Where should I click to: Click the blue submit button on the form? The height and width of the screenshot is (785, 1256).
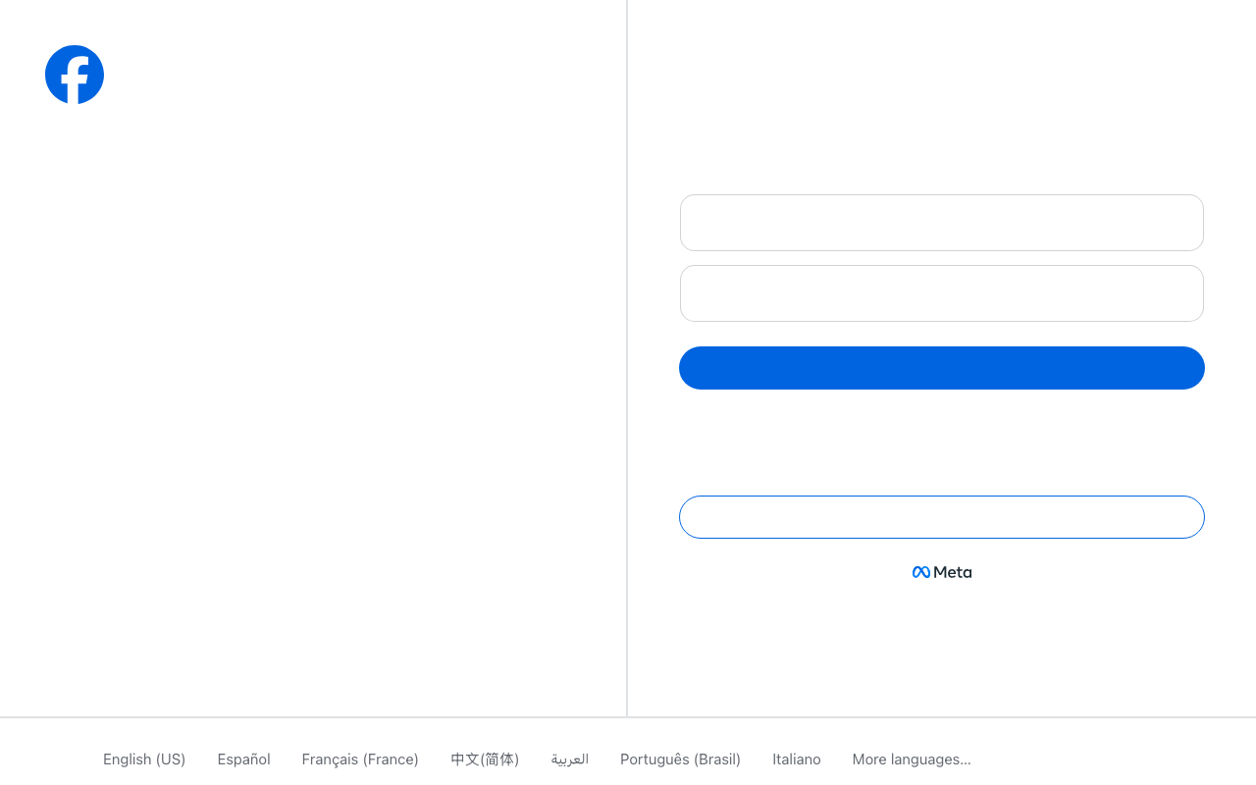(x=941, y=368)
